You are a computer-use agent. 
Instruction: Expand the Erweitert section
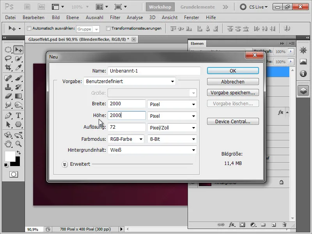pos(65,164)
